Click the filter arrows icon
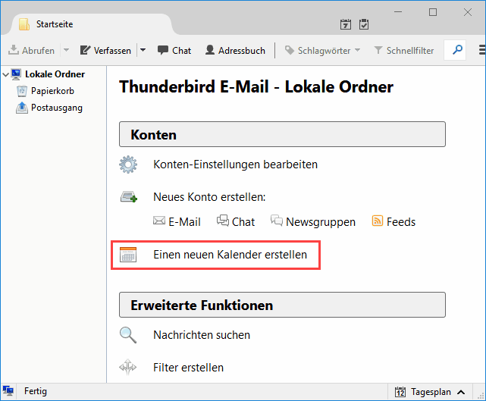The image size is (486, 401). pos(127,367)
